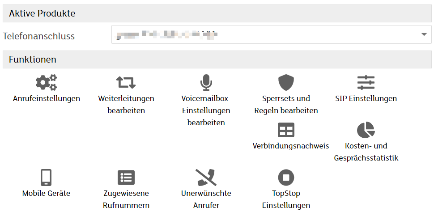
Task: Click the "Mobile Geräte" text link
Action: 46,193
